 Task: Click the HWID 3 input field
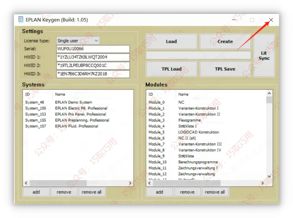click(x=93, y=74)
